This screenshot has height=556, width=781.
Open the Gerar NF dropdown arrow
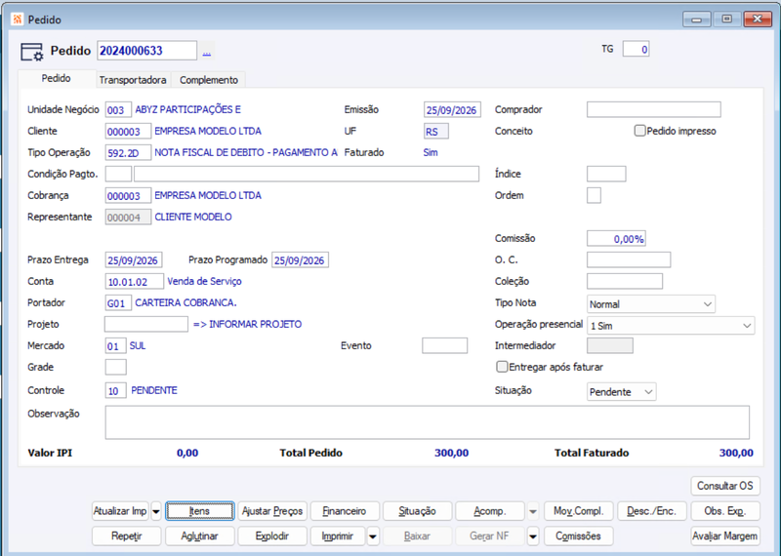[533, 536]
